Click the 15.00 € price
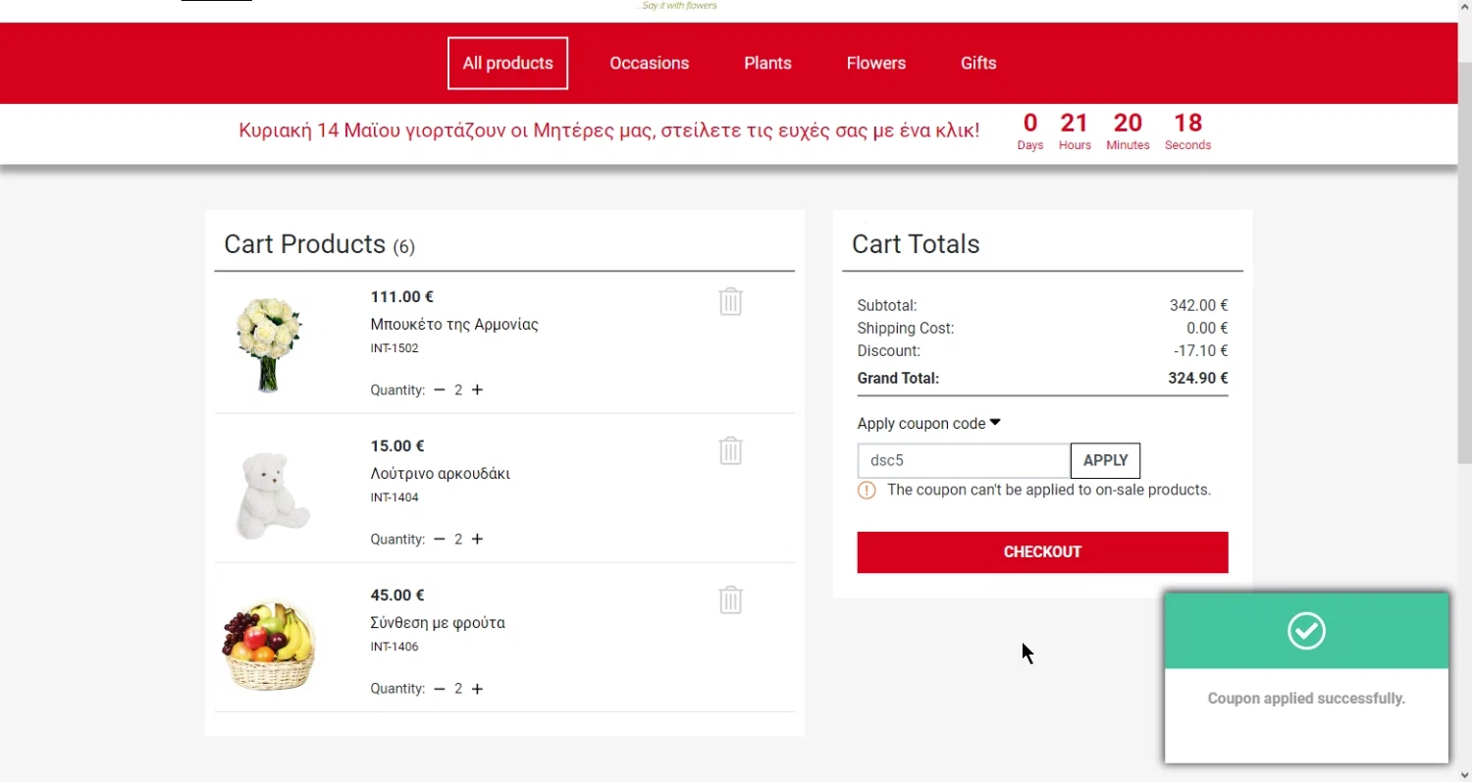 click(397, 446)
